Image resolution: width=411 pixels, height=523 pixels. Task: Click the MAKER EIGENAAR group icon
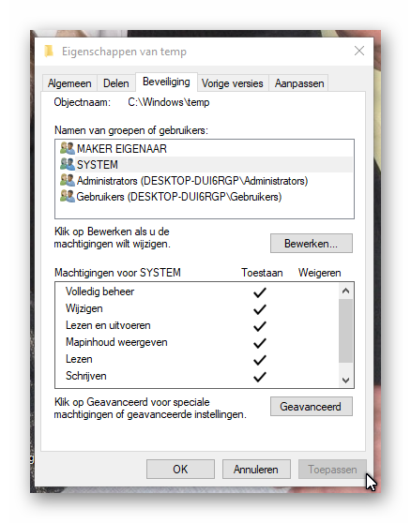click(68, 148)
